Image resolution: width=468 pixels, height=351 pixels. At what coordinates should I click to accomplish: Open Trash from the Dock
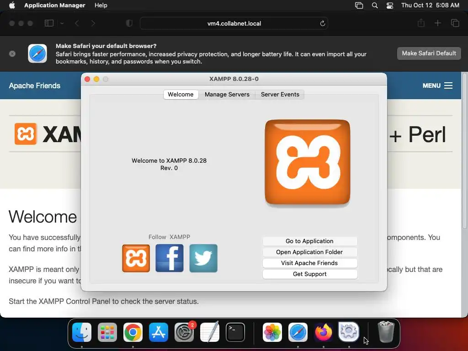coord(386,332)
